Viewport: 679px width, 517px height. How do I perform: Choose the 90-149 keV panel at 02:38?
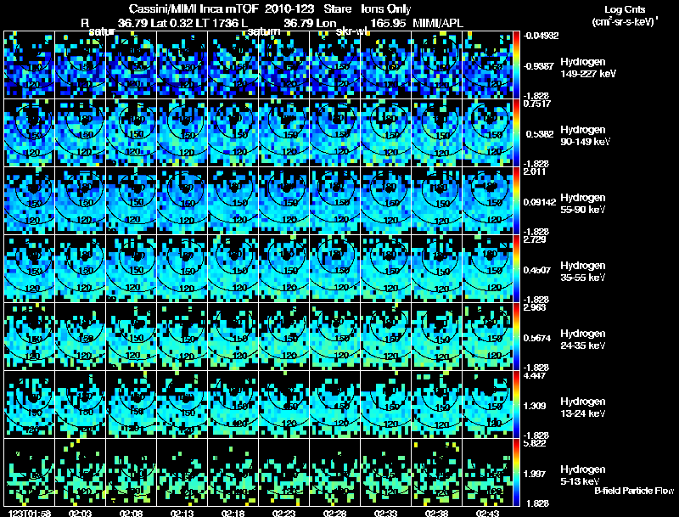436,132
